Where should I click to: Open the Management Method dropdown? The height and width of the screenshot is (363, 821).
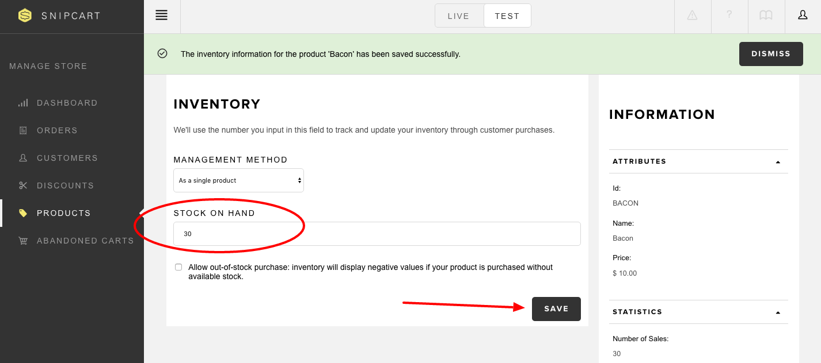pyautogui.click(x=239, y=180)
